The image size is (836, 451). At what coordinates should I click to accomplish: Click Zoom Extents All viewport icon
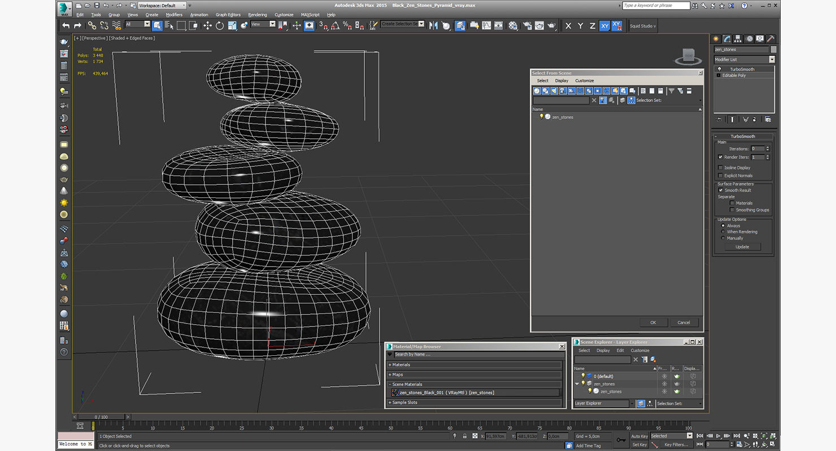click(764, 436)
